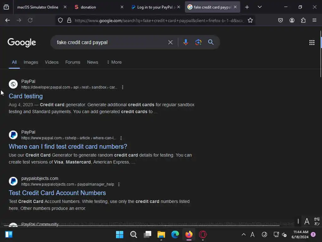This screenshot has width=322, height=242.
Task: Search by image with Google Lens
Action: tap(198, 42)
